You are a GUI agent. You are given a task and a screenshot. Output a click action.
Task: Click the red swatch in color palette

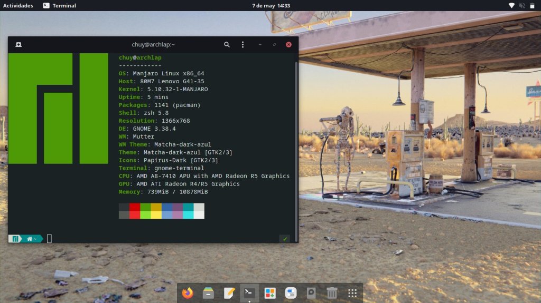(135, 207)
